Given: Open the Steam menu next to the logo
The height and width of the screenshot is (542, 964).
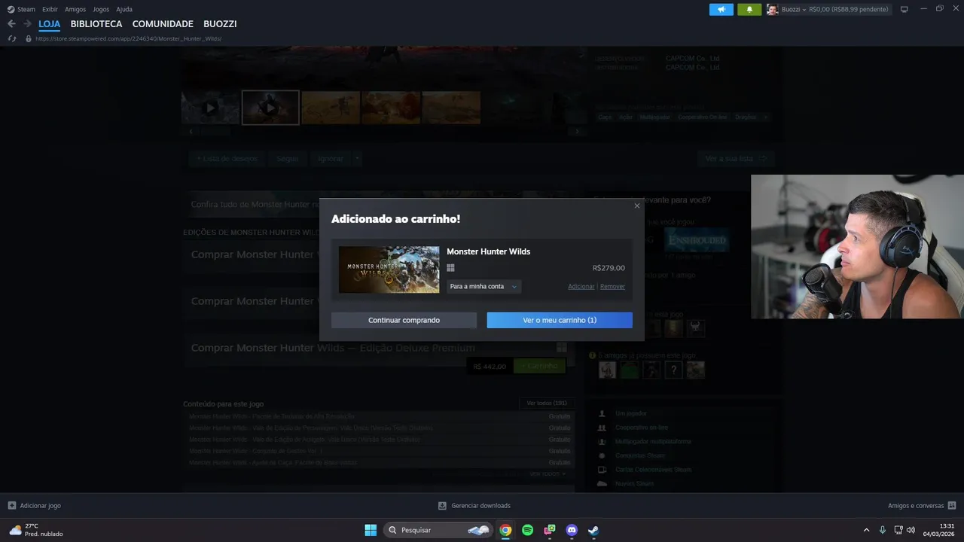Looking at the screenshot, I should [26, 9].
